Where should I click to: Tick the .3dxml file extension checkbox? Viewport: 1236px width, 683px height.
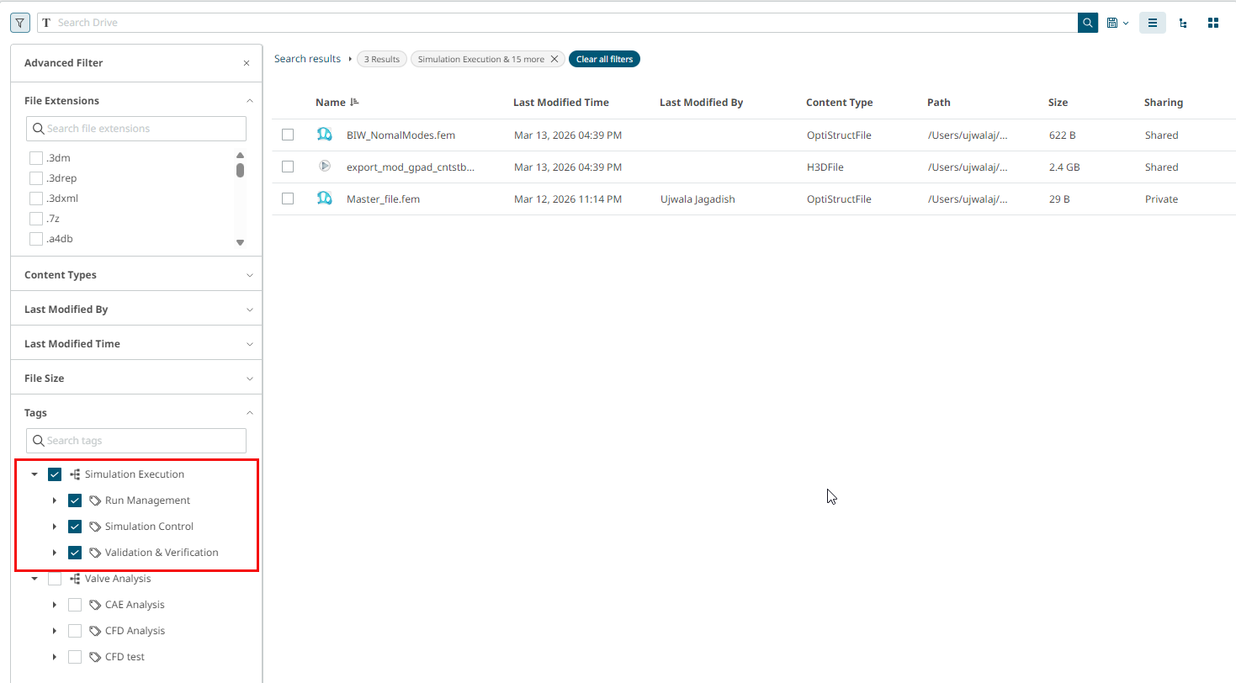coord(36,199)
